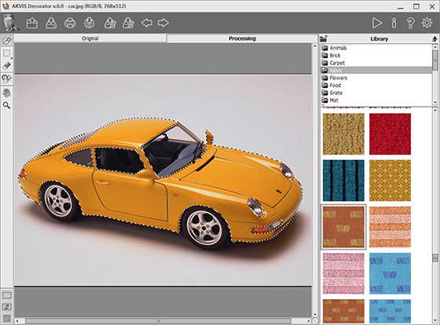440x325 pixels.
Task: Open Help question mark icon
Action: click(410, 23)
